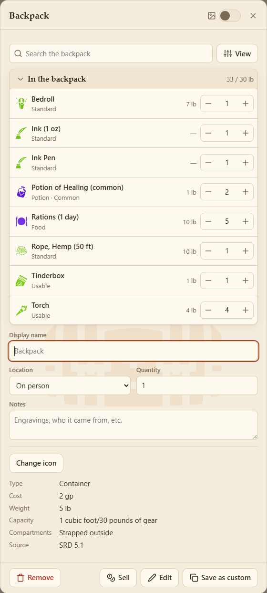Click the Save as custom button
This screenshot has width=267, height=593.
click(220, 578)
